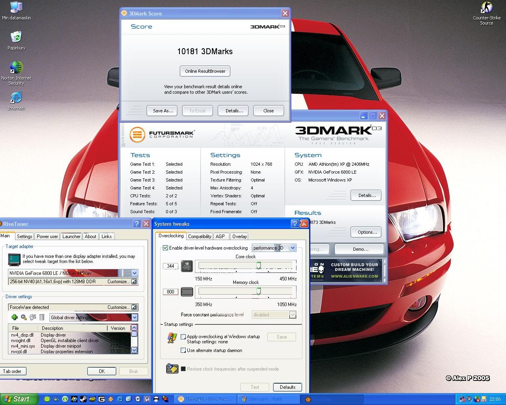This screenshot has width=506, height=405.
Task: Expand Customize arrow for the 256-bit NV40 row
Action: coord(134,282)
